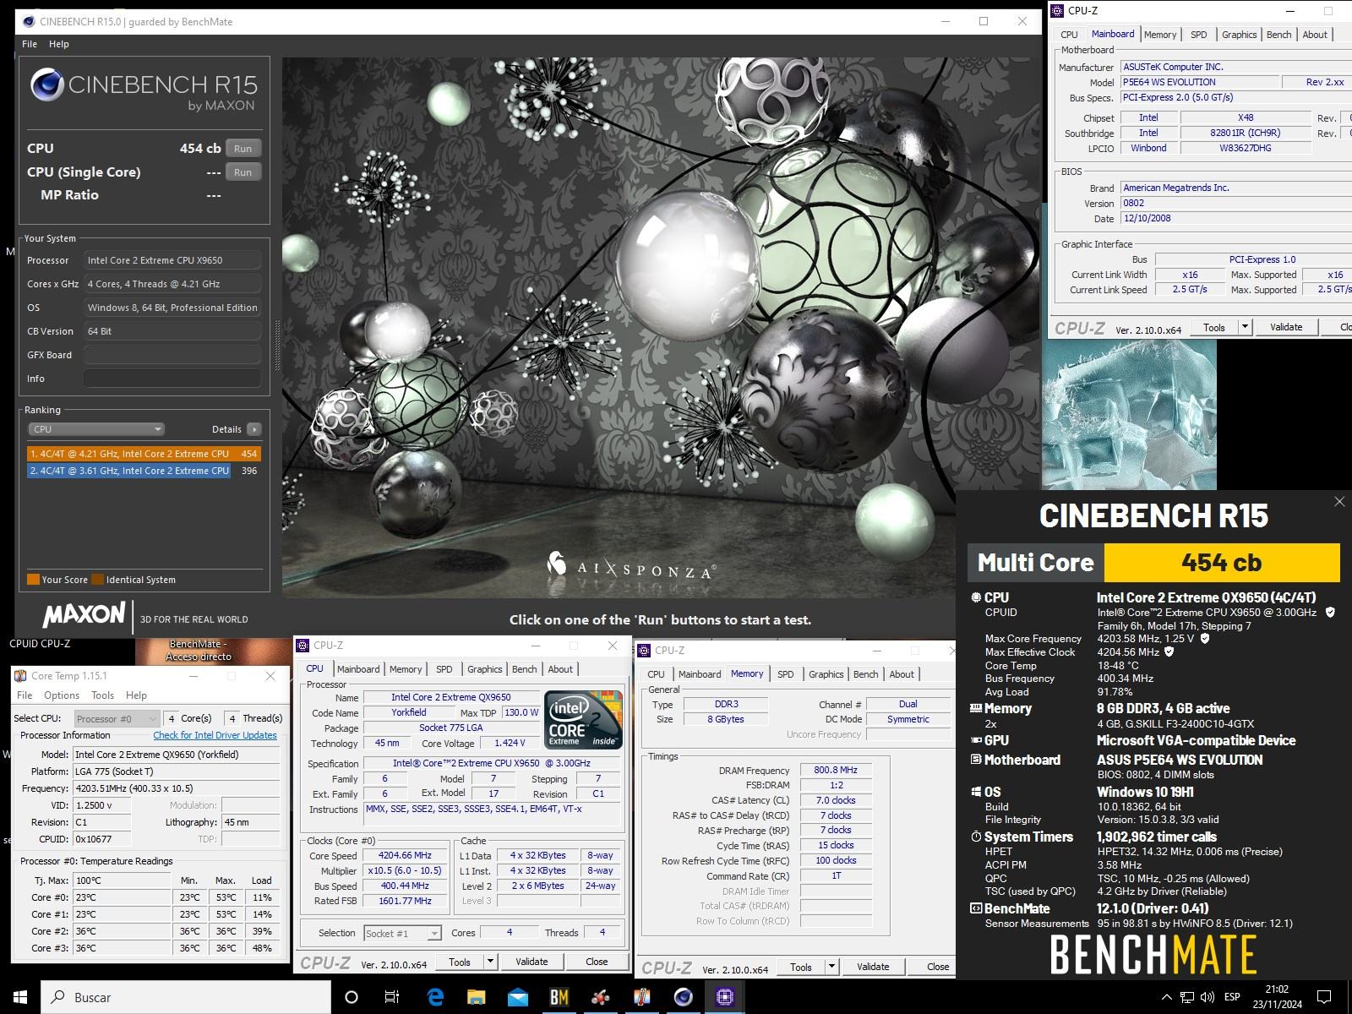Open the Mail app icon
The image size is (1352, 1014).
[517, 997]
